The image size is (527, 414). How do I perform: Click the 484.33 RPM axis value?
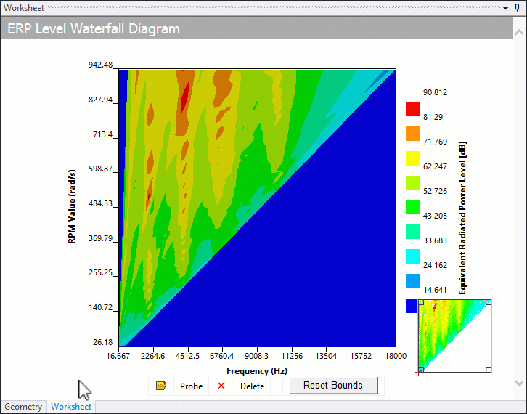100,203
